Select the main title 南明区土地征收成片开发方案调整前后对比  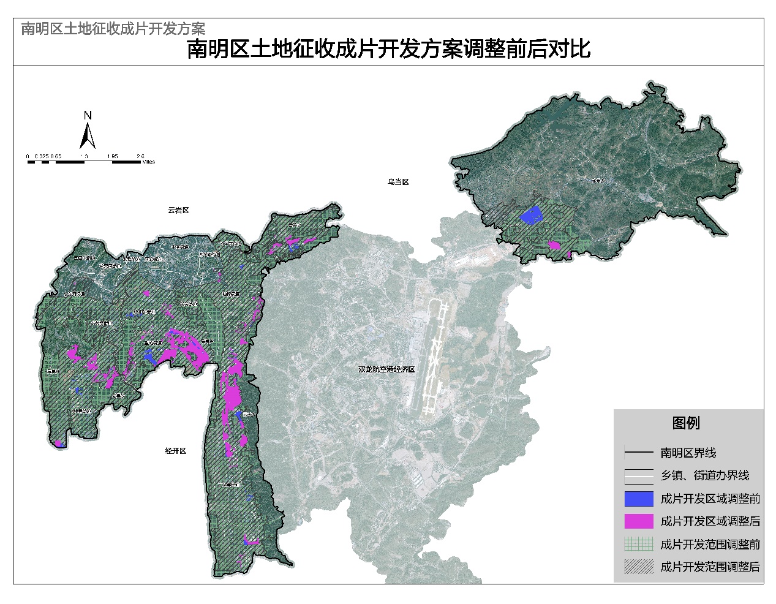388,49
